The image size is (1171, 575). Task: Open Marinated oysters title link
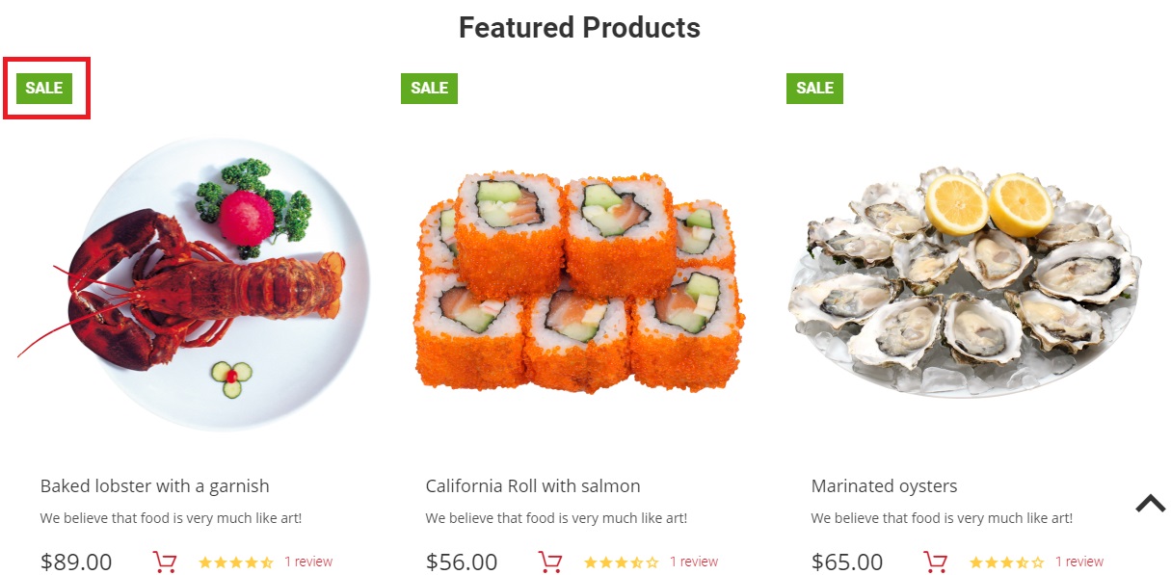point(885,486)
